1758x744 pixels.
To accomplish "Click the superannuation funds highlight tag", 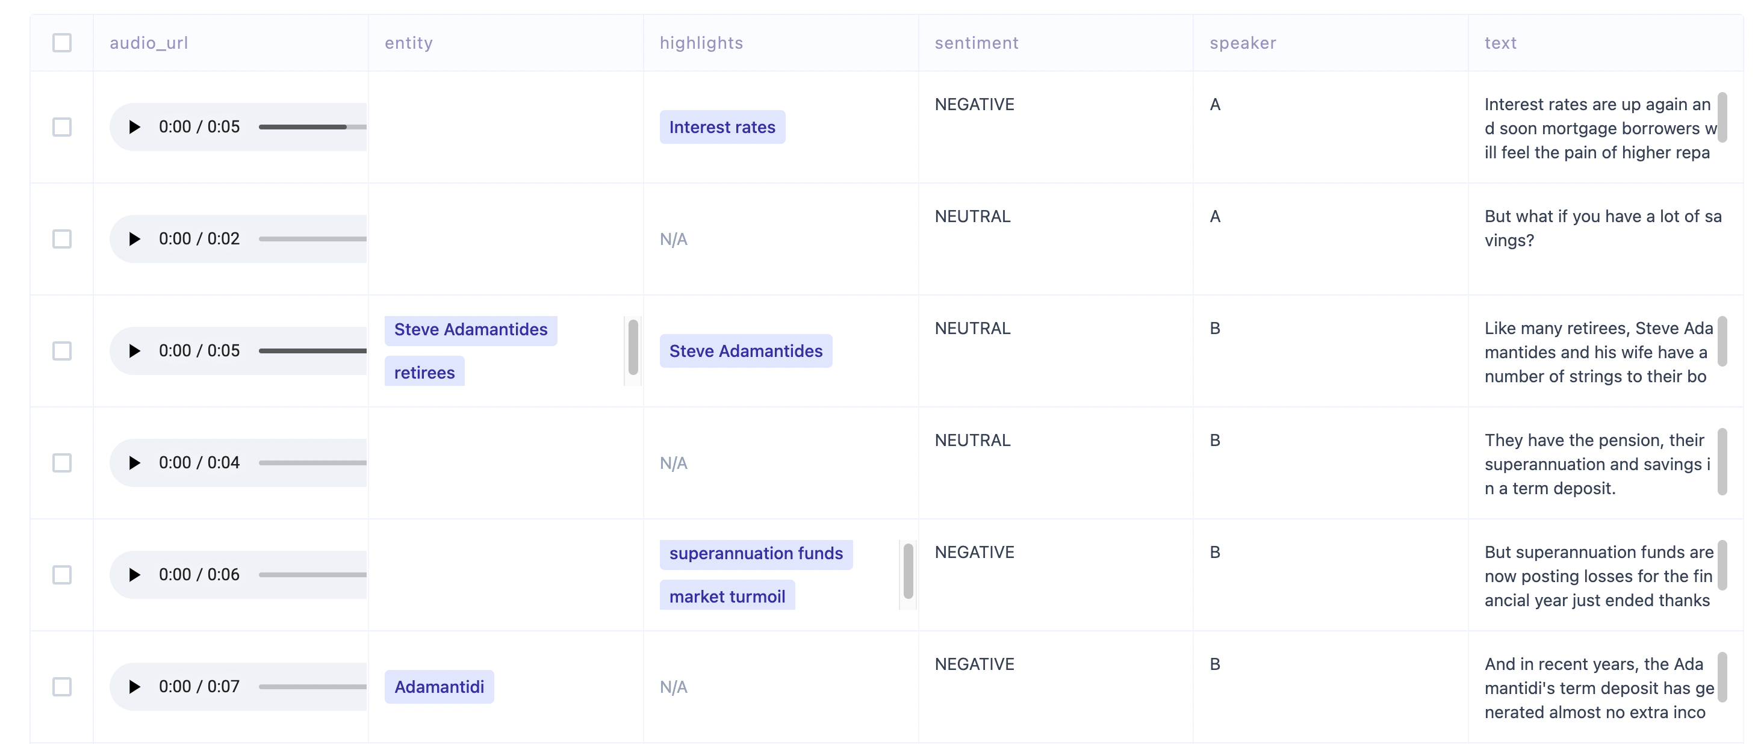I will 756,554.
